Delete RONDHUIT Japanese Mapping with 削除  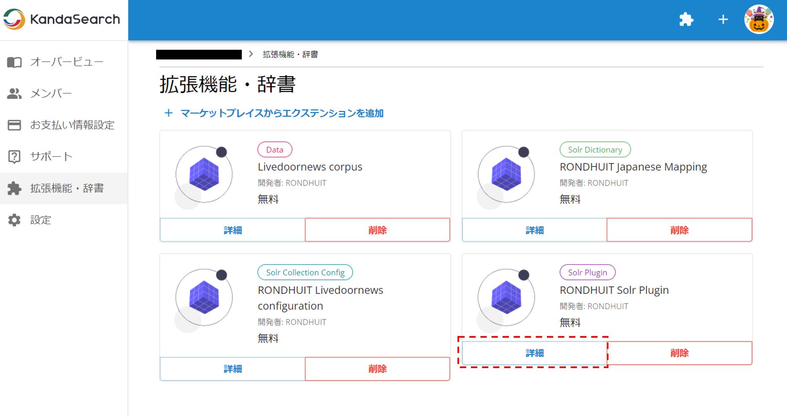pyautogui.click(x=679, y=230)
